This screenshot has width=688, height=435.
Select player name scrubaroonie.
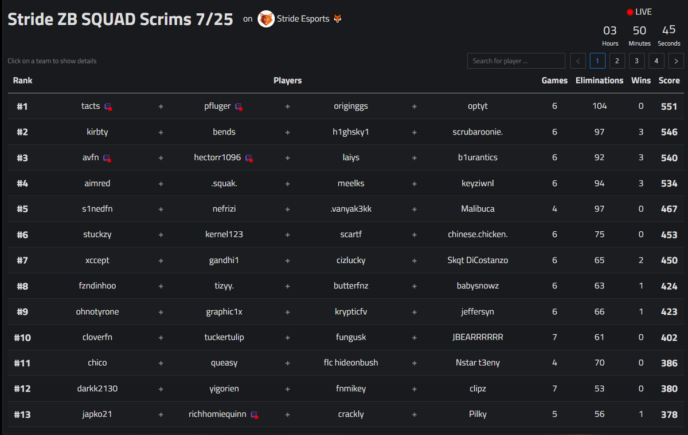pos(478,132)
